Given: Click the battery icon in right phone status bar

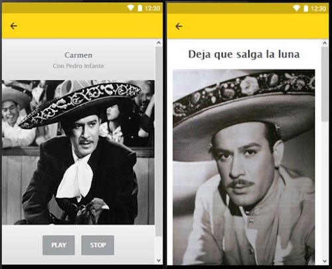Looking at the screenshot, I should click(305, 9).
